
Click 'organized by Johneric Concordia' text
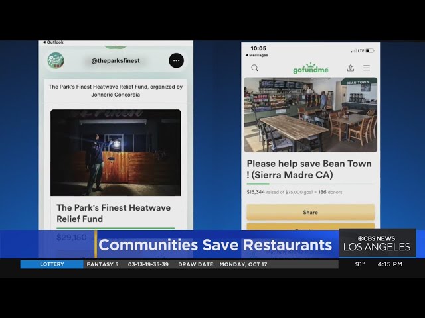click(x=137, y=91)
